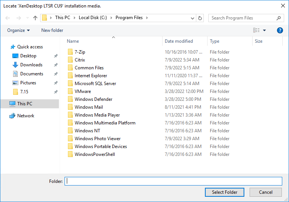Viewport: 289px width, 202px height.
Task: Close the Locate installation media dialog
Action: point(283,6)
